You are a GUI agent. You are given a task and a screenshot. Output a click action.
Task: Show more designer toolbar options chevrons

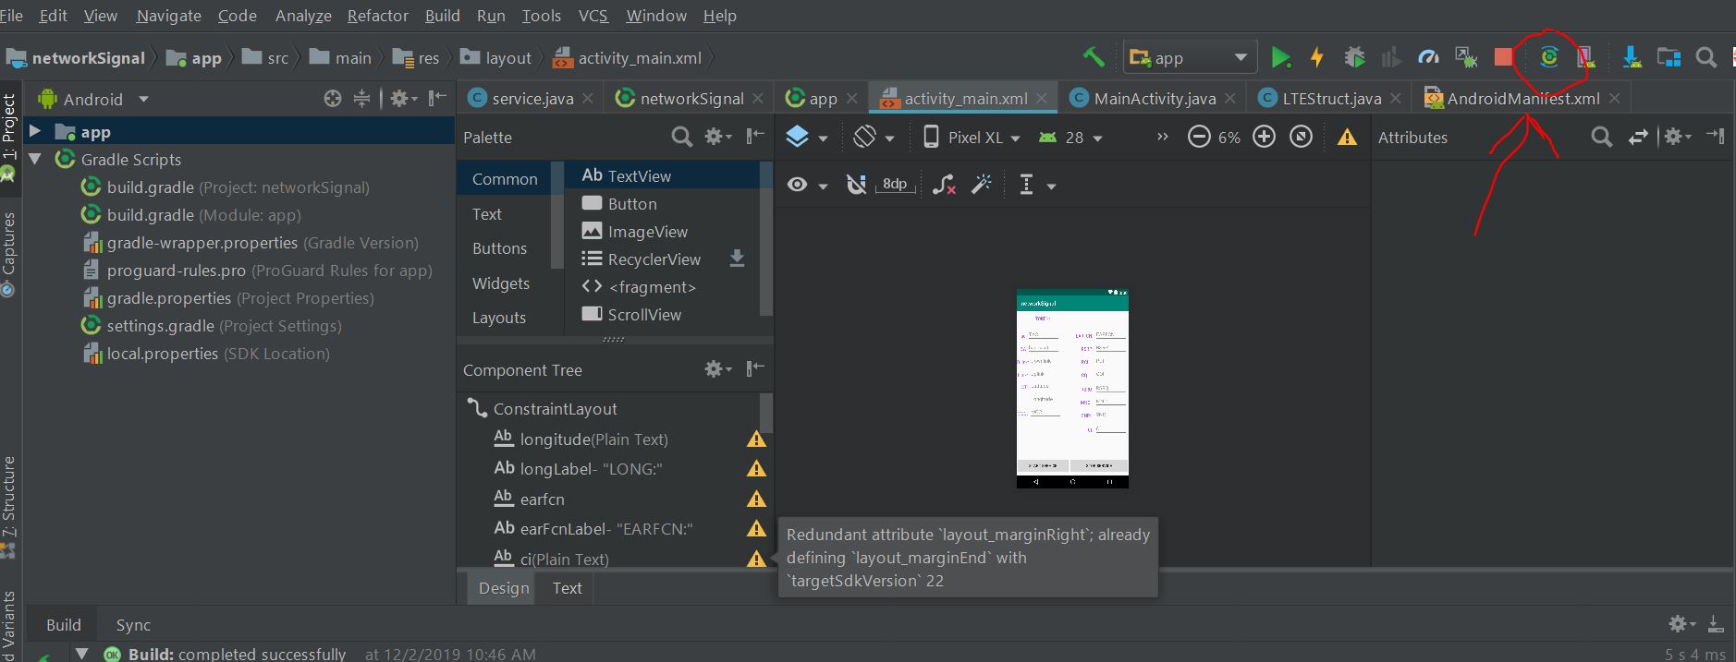click(1162, 137)
